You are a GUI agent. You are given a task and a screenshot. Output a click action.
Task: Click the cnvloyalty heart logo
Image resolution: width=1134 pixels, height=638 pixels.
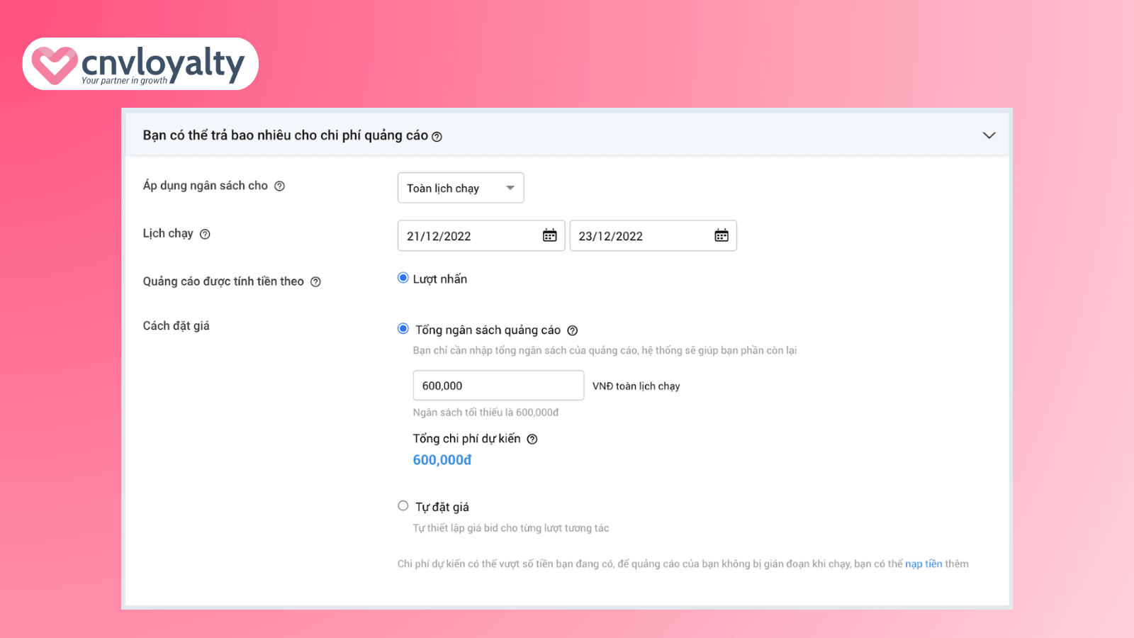pyautogui.click(x=54, y=65)
